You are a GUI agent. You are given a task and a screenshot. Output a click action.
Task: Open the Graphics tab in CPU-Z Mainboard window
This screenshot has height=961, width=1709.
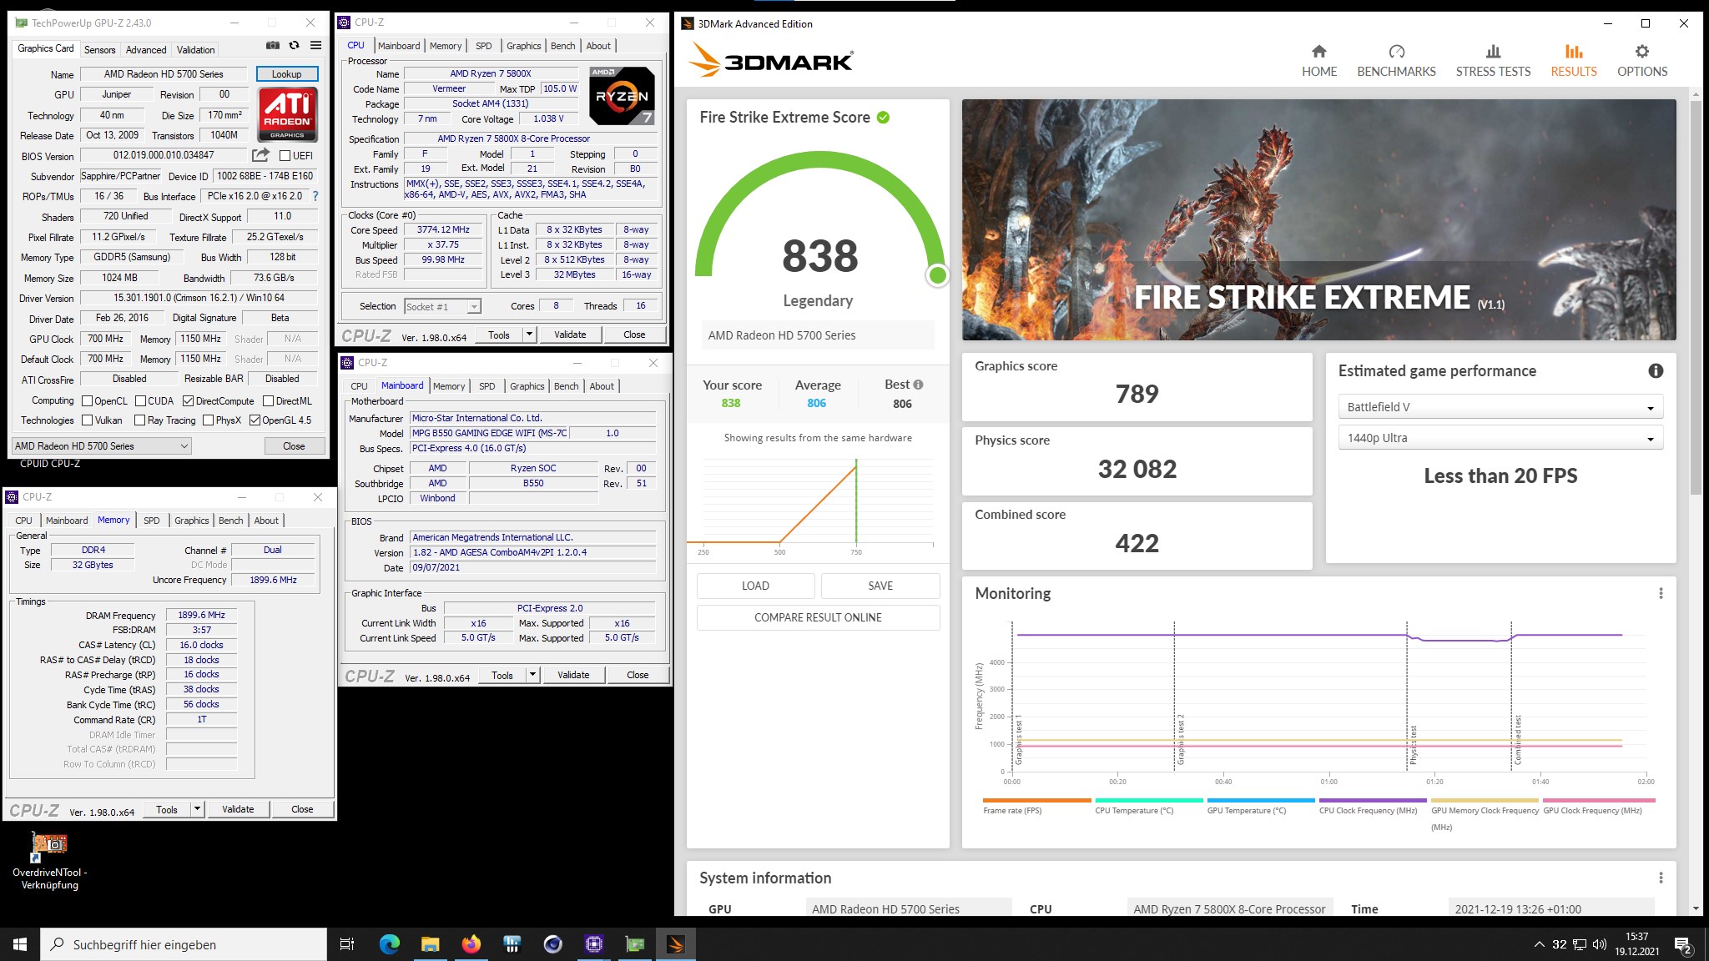(527, 386)
